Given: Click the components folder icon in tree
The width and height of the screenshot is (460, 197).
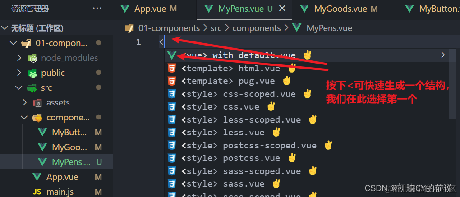Looking at the screenshot, I should click(x=37, y=118).
